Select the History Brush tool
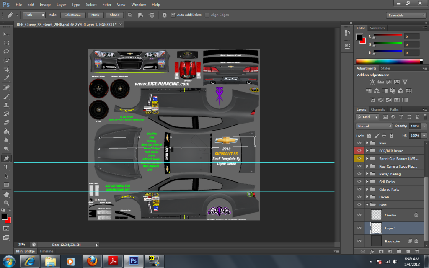Viewport: 429px width, 268px height. 6,114
